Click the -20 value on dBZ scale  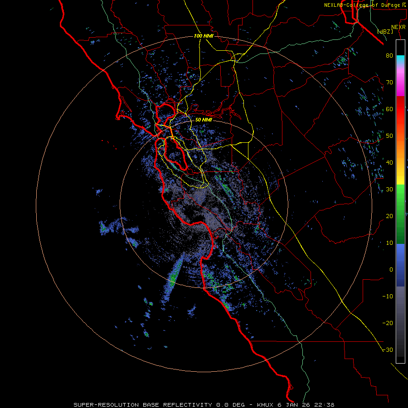(x=388, y=323)
